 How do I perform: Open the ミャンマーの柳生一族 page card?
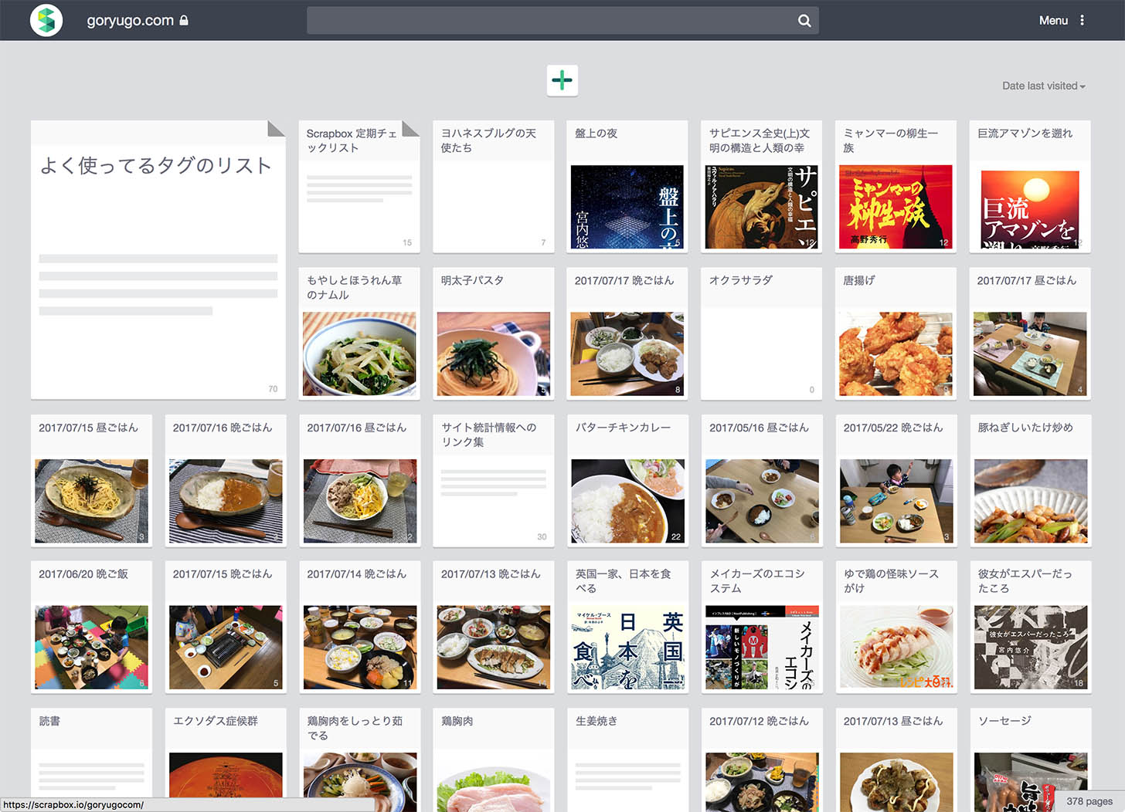coord(896,186)
